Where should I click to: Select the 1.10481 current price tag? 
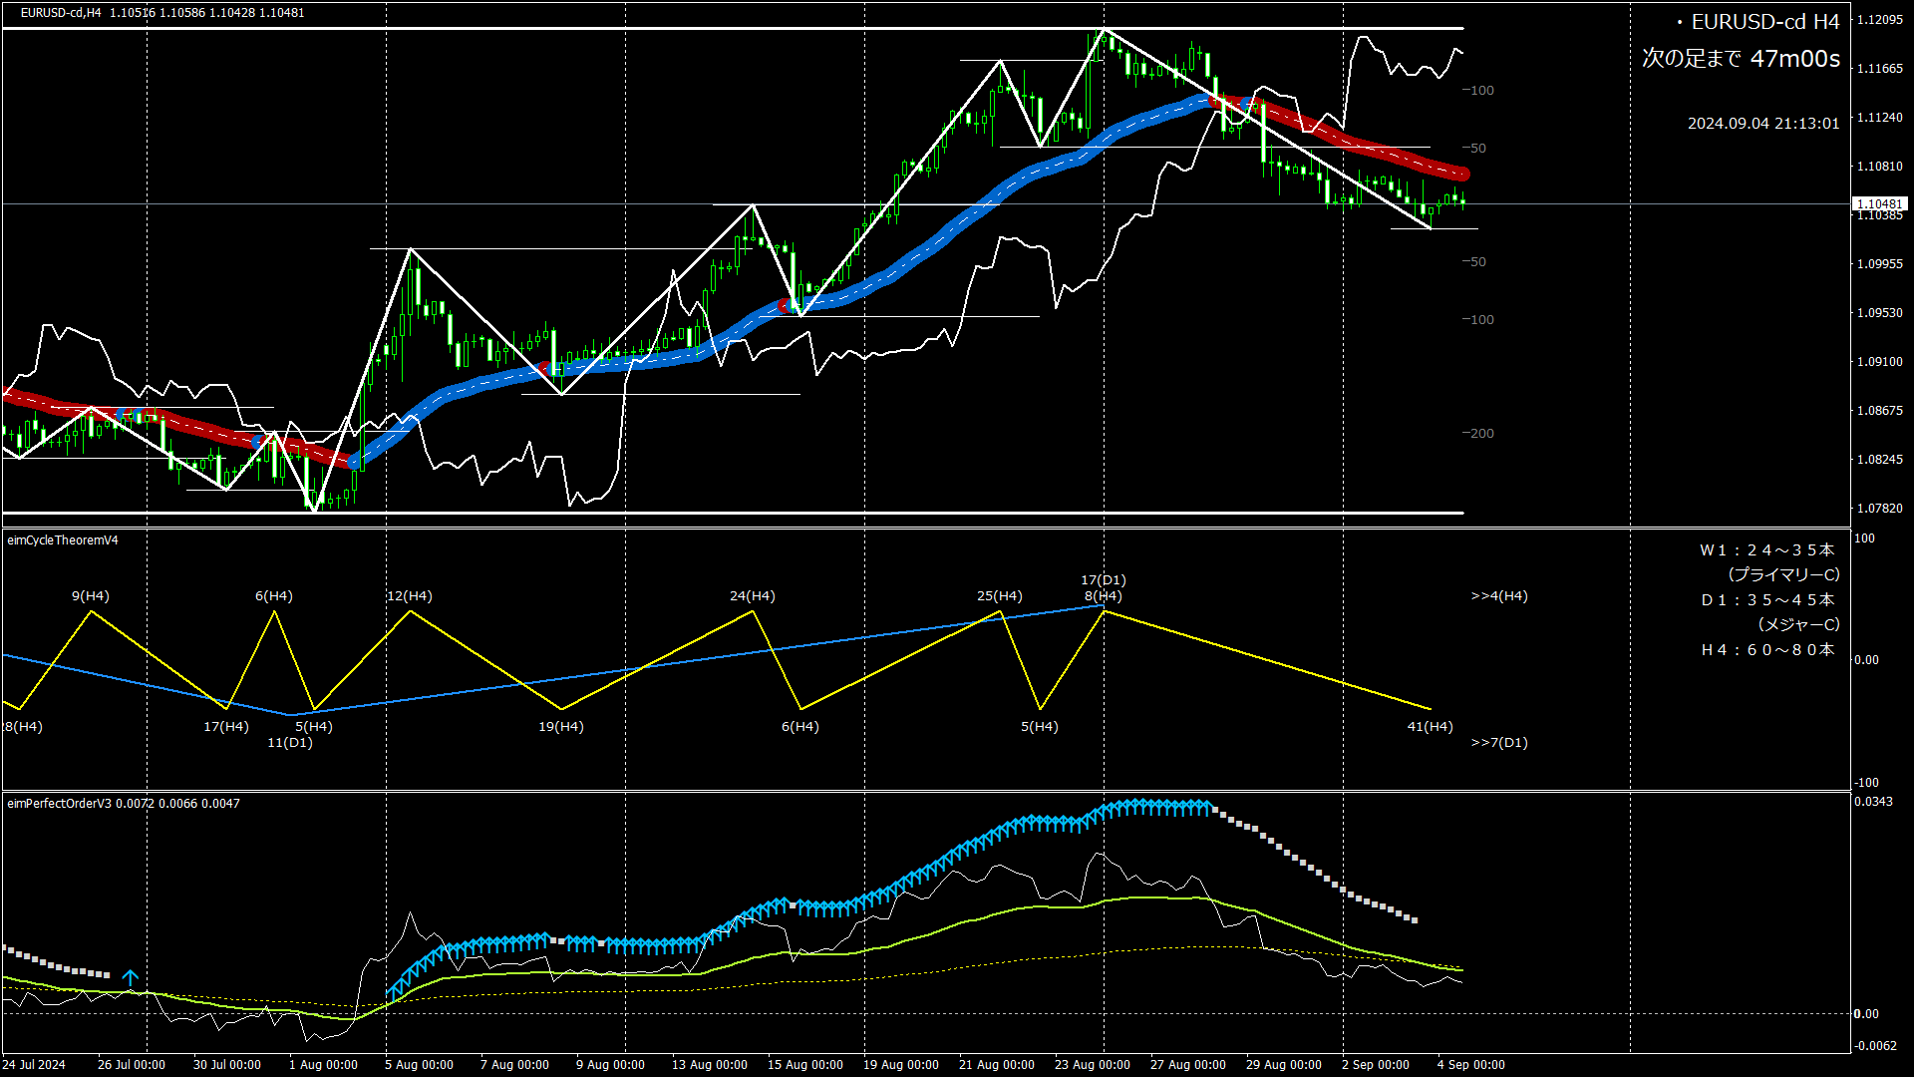1878,203
